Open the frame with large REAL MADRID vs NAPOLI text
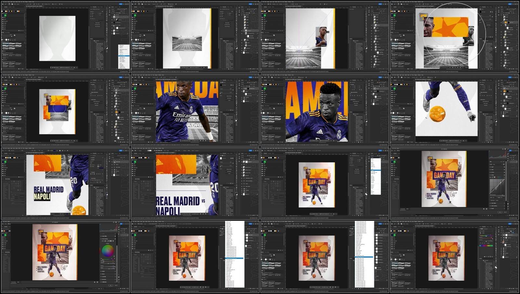This screenshot has width=520, height=294. coord(195,184)
